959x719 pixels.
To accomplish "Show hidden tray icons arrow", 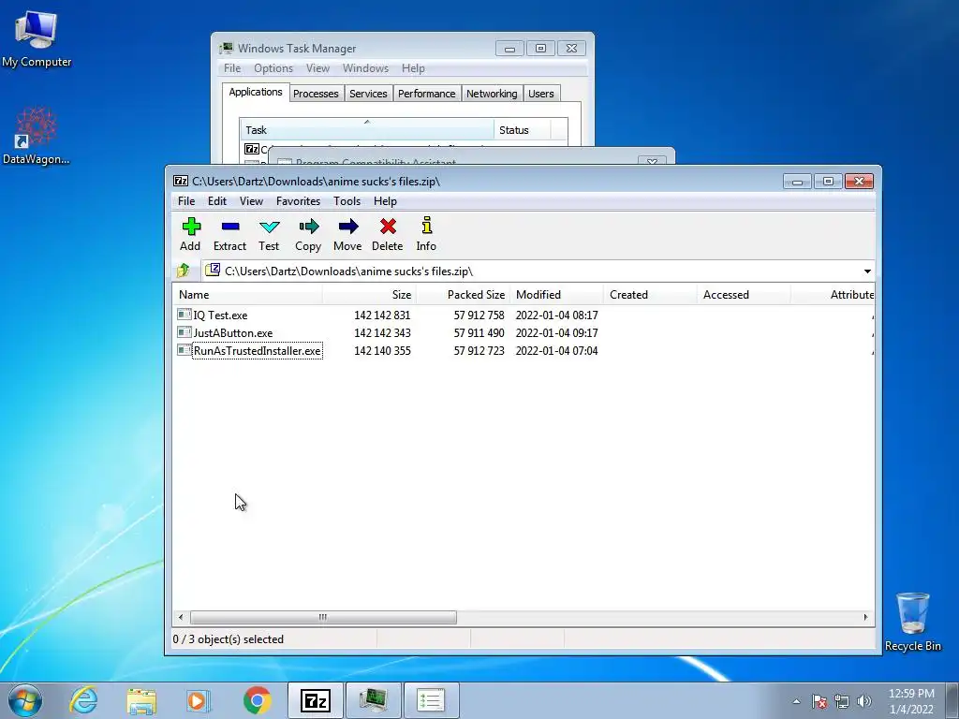I will coord(796,701).
